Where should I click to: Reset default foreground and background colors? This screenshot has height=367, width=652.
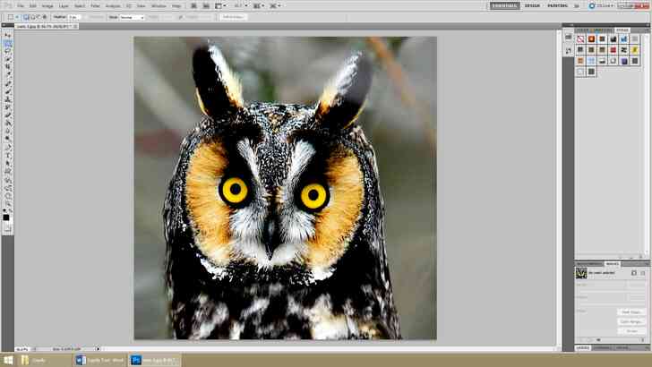(4, 210)
